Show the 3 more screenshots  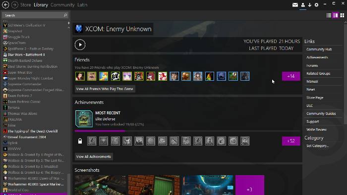coord(250,185)
